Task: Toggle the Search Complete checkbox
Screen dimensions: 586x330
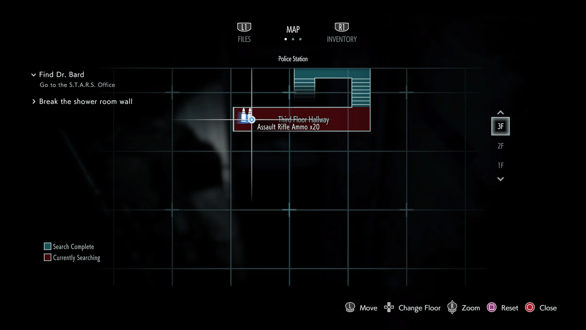Action: pyautogui.click(x=47, y=246)
